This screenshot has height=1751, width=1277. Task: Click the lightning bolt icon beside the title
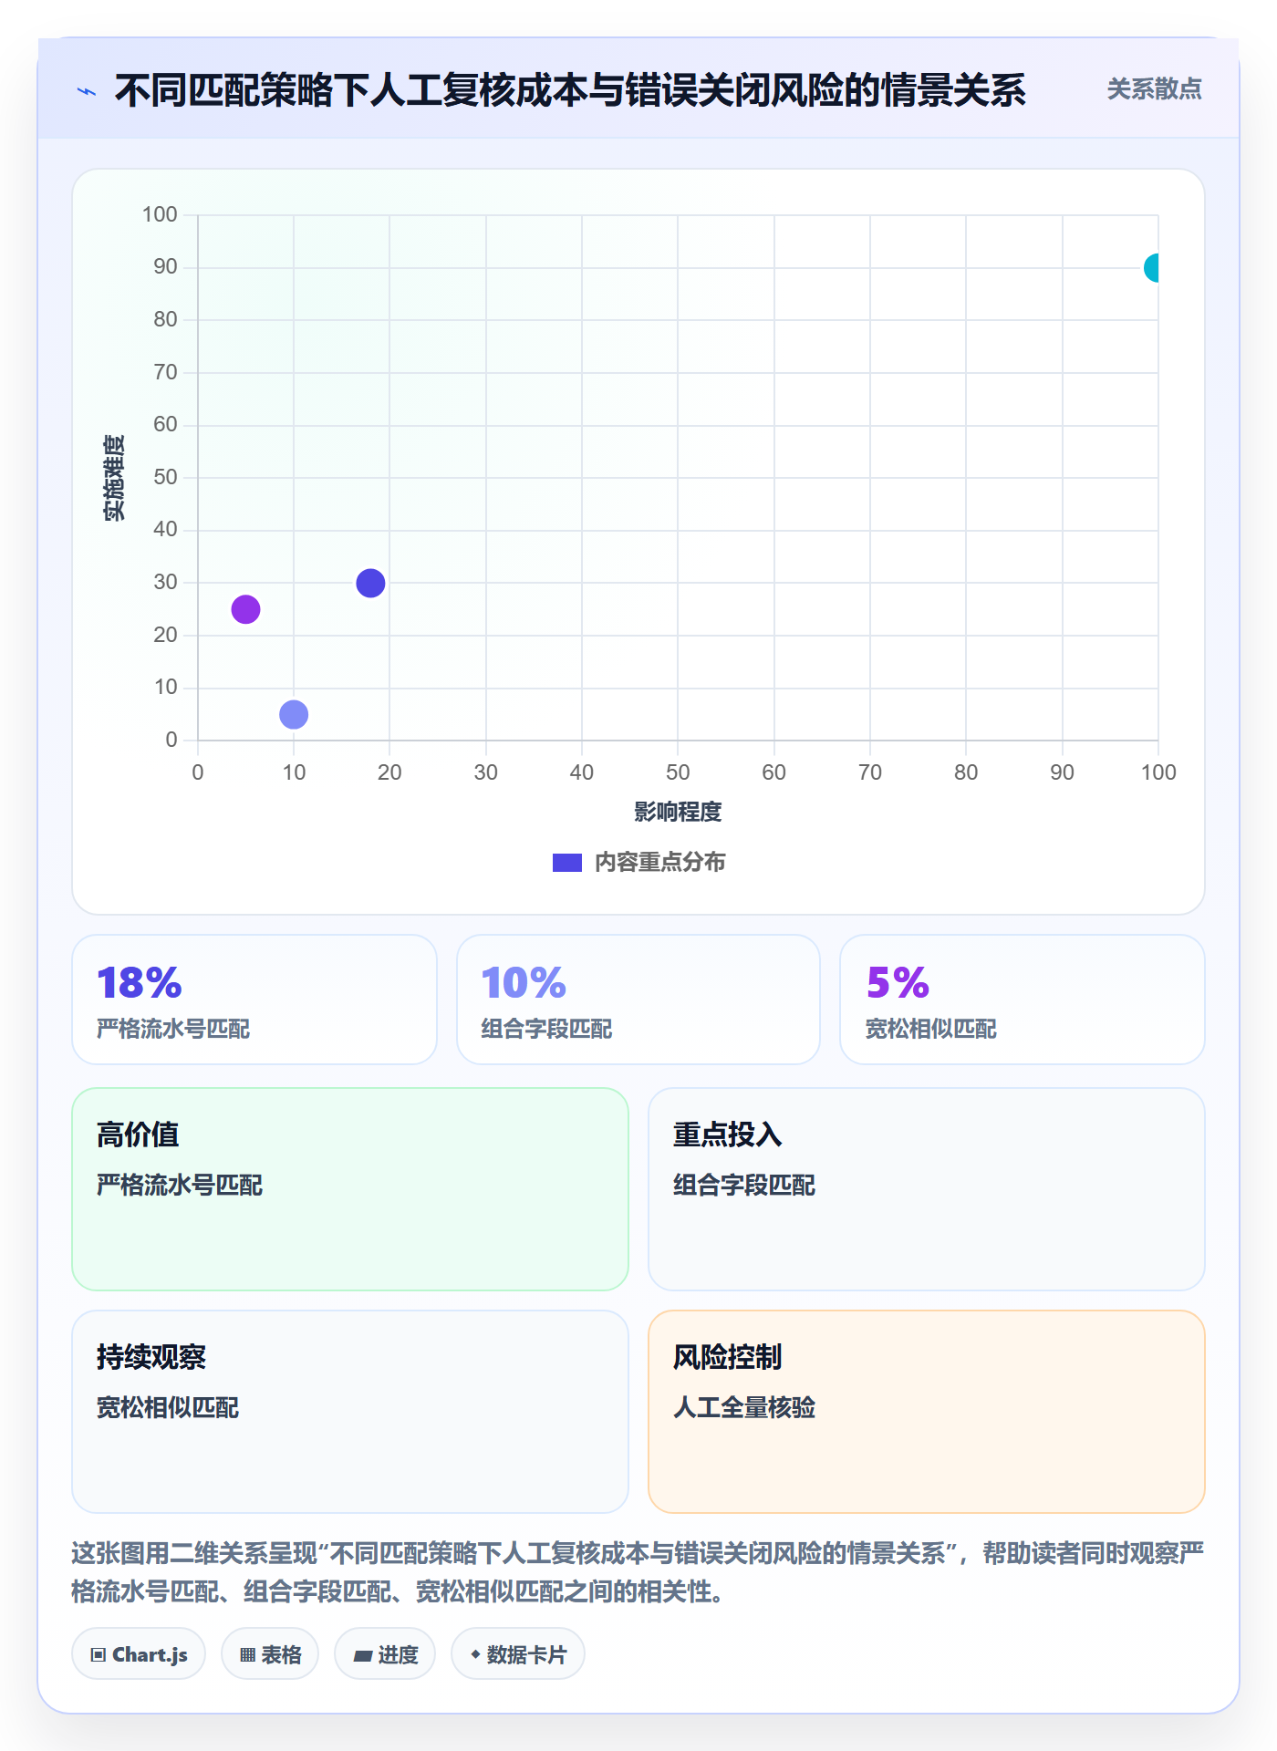pos(87,91)
